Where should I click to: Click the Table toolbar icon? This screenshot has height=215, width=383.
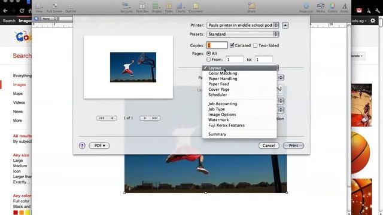[x=169, y=7]
